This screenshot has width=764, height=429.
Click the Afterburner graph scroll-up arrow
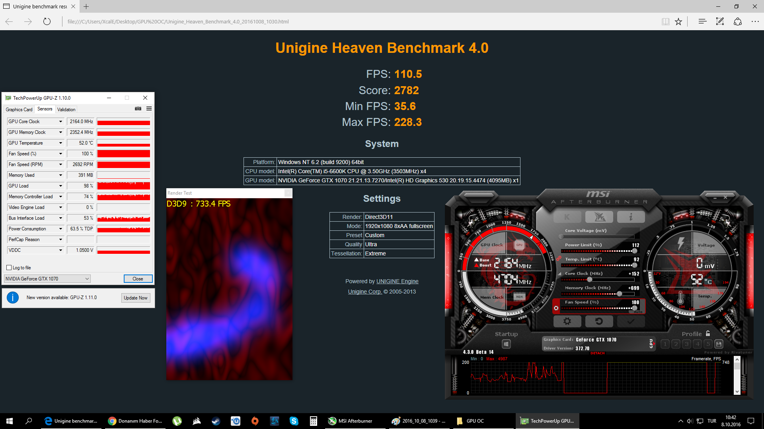point(737,359)
